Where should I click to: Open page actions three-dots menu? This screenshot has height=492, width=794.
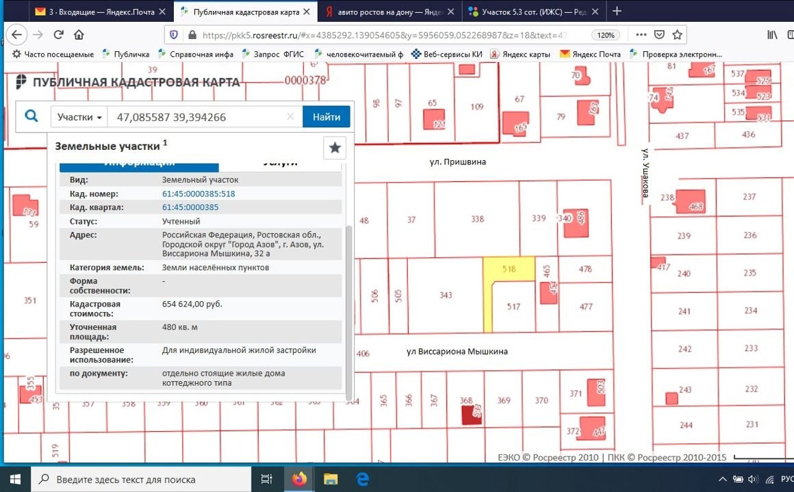click(641, 35)
